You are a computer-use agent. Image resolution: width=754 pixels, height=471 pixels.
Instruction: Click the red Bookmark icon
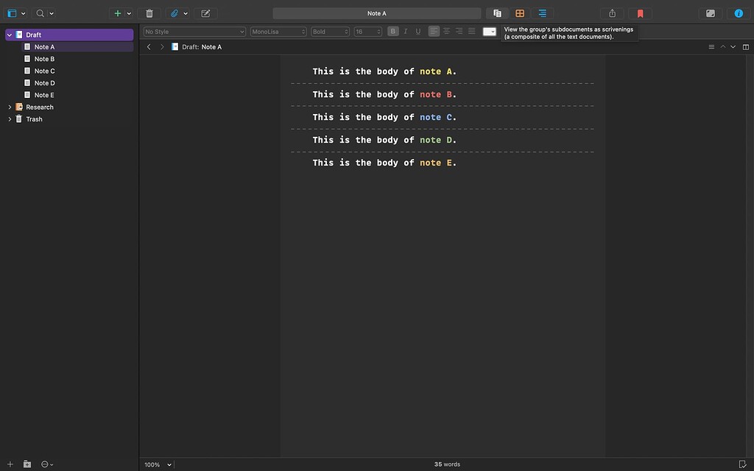coord(640,13)
